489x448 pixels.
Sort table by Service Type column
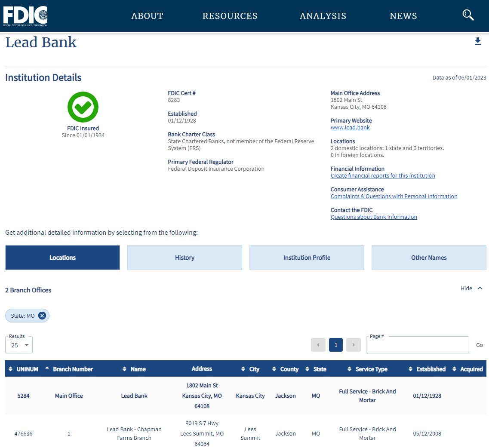point(349,369)
